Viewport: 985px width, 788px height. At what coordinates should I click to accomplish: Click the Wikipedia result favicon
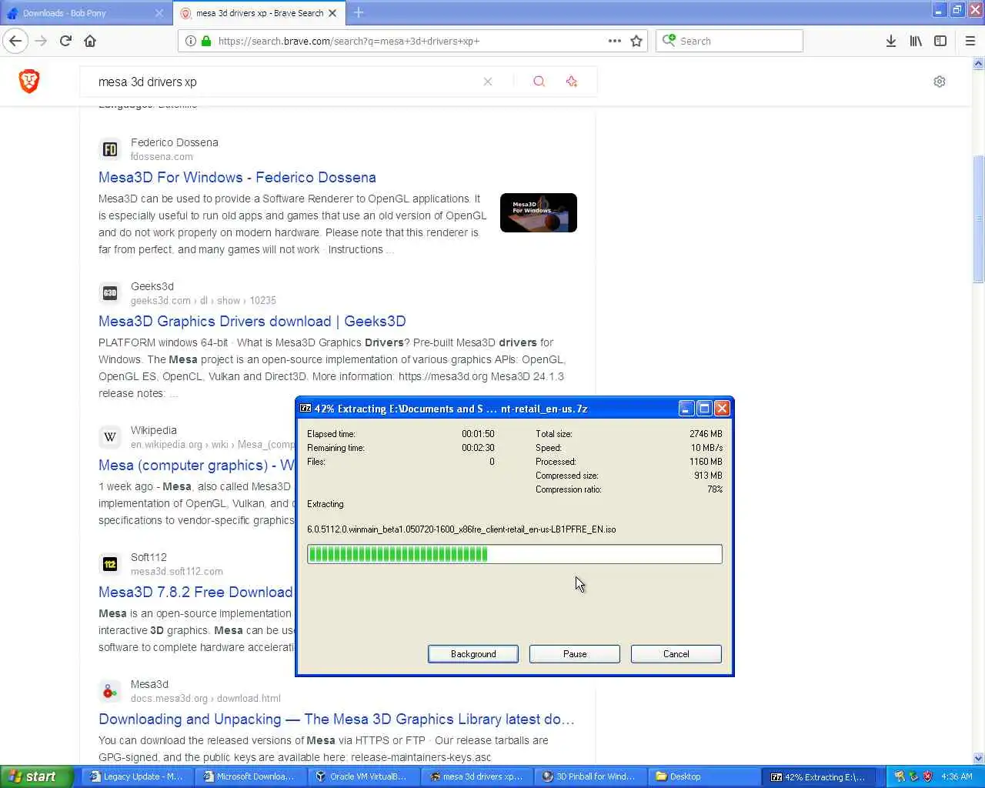tap(110, 437)
